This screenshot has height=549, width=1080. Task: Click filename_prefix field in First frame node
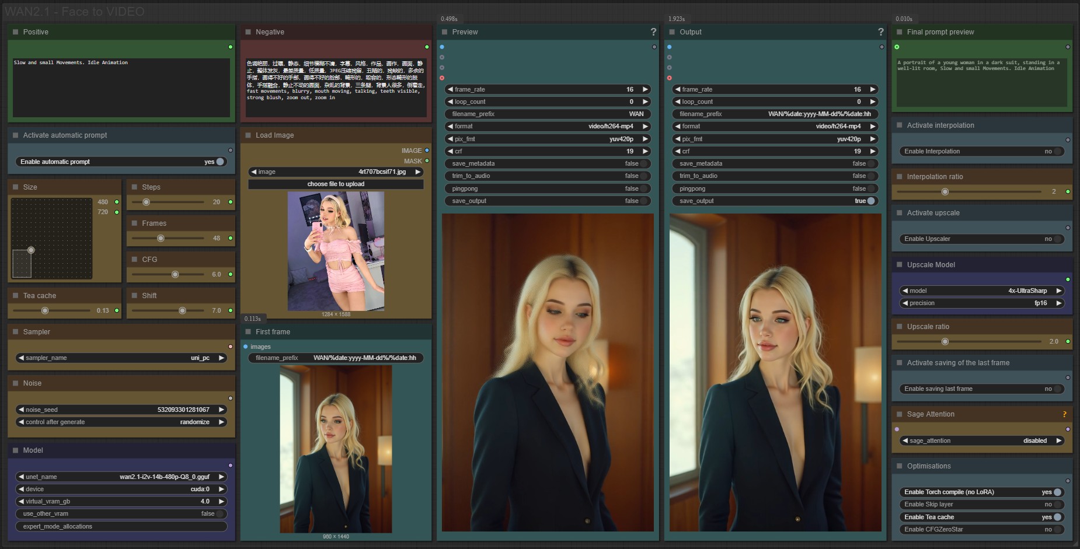point(336,358)
